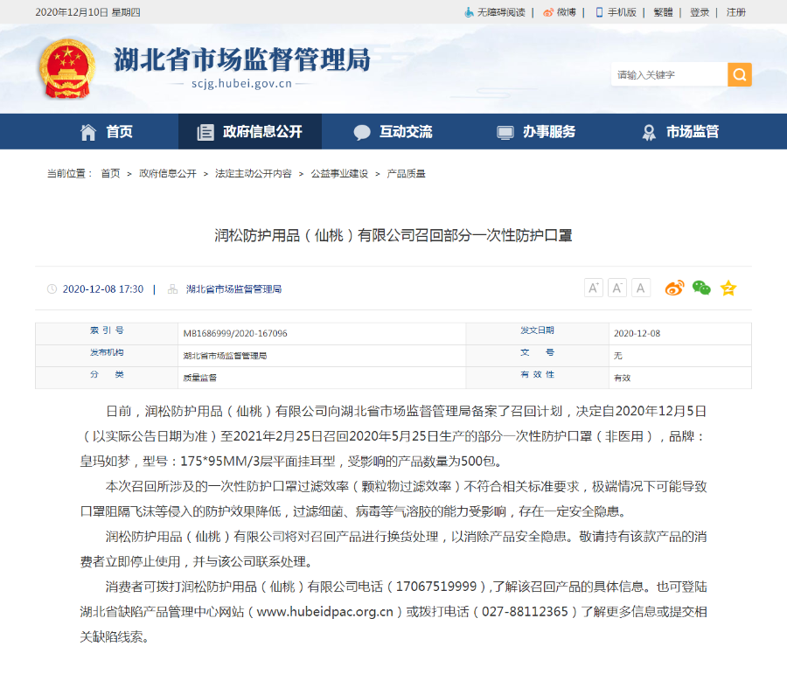Increase font size with A+ button
Image resolution: width=787 pixels, height=674 pixels.
coord(593,288)
